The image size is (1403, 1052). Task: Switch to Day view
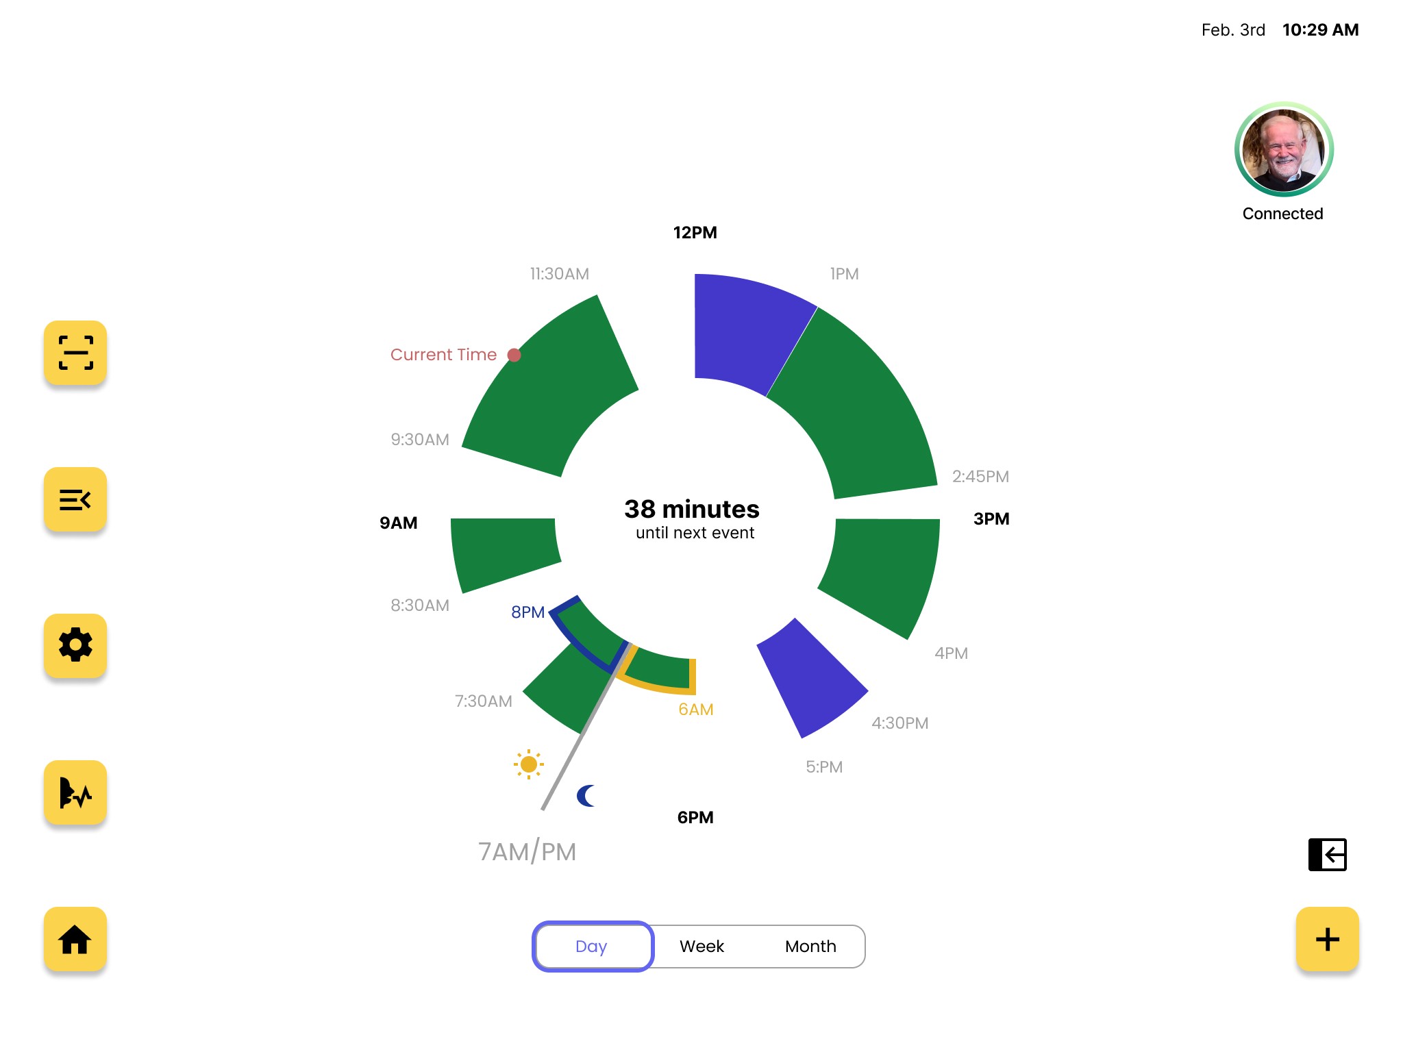click(592, 946)
